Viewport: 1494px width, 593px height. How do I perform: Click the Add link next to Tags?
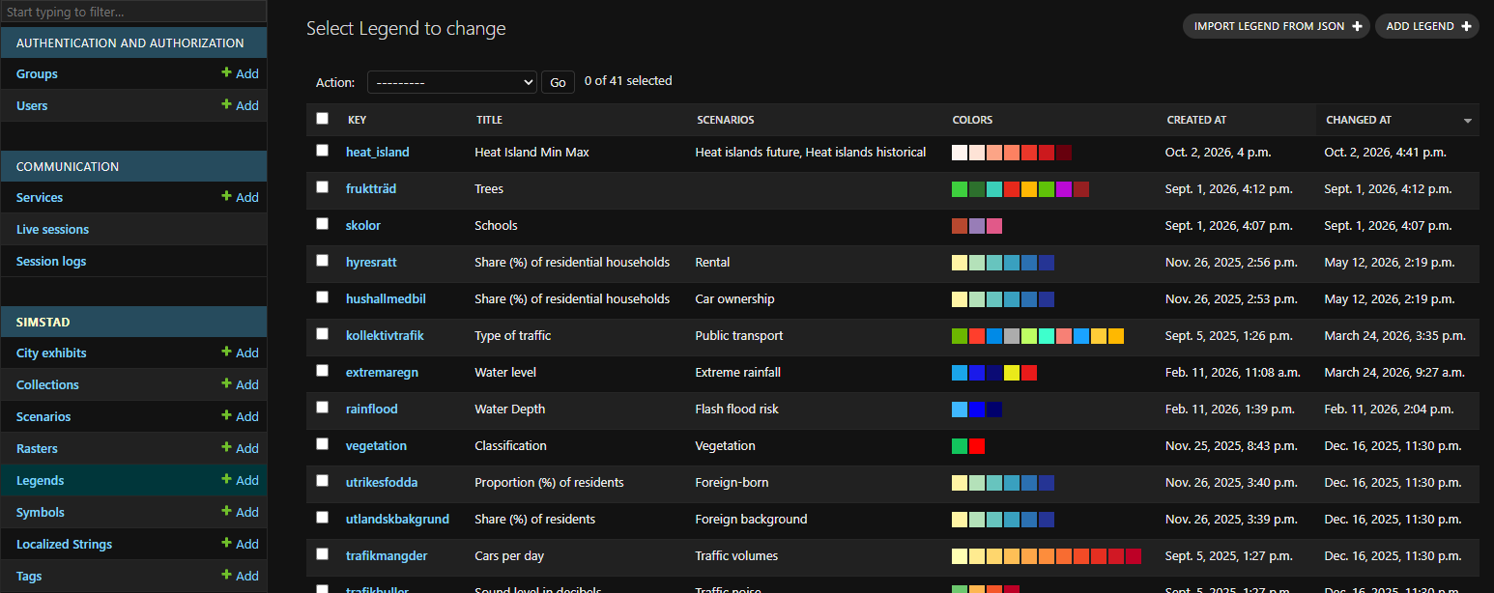(240, 576)
